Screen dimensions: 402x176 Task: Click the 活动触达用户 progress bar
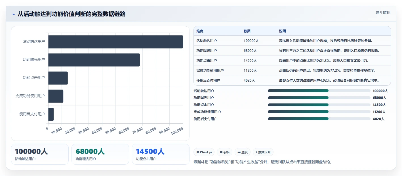pos(319,91)
